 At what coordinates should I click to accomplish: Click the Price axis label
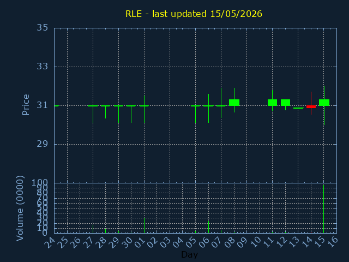click(x=26, y=105)
